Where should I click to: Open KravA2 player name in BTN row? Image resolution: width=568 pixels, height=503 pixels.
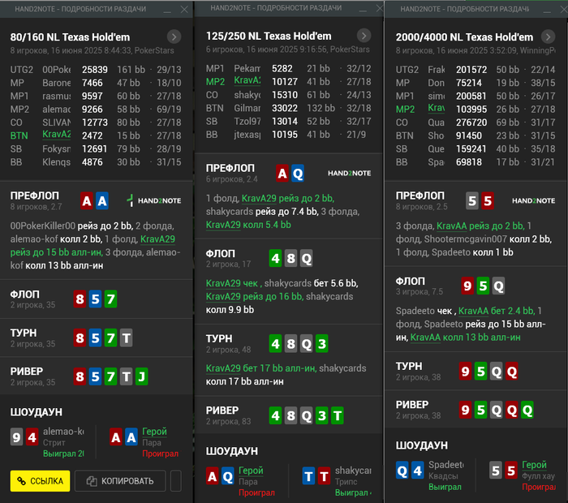coord(57,135)
